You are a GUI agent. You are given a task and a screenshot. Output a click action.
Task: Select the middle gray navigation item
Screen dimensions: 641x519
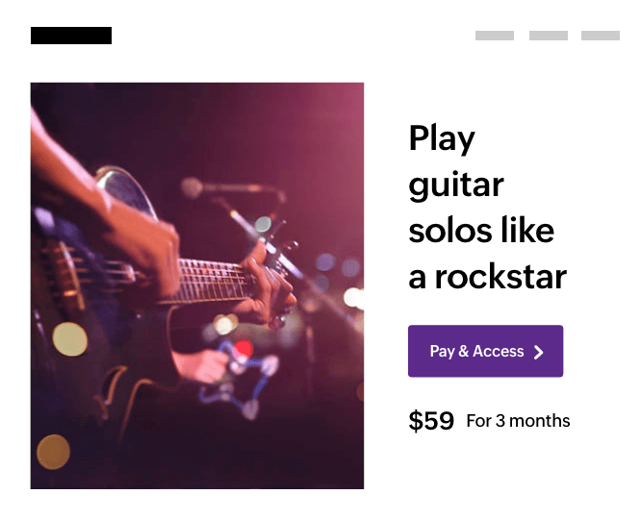548,36
